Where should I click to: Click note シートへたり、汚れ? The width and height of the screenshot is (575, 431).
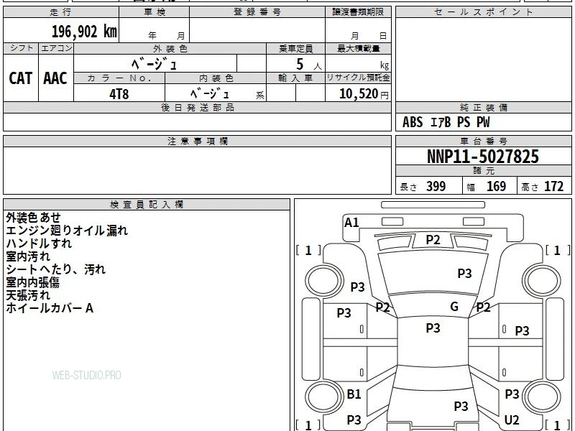coord(56,269)
